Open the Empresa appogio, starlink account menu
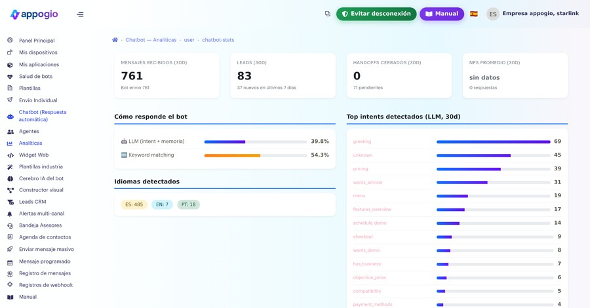 (x=540, y=14)
